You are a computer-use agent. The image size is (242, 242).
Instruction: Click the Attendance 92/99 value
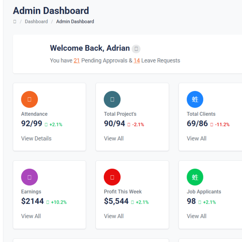tap(32, 124)
